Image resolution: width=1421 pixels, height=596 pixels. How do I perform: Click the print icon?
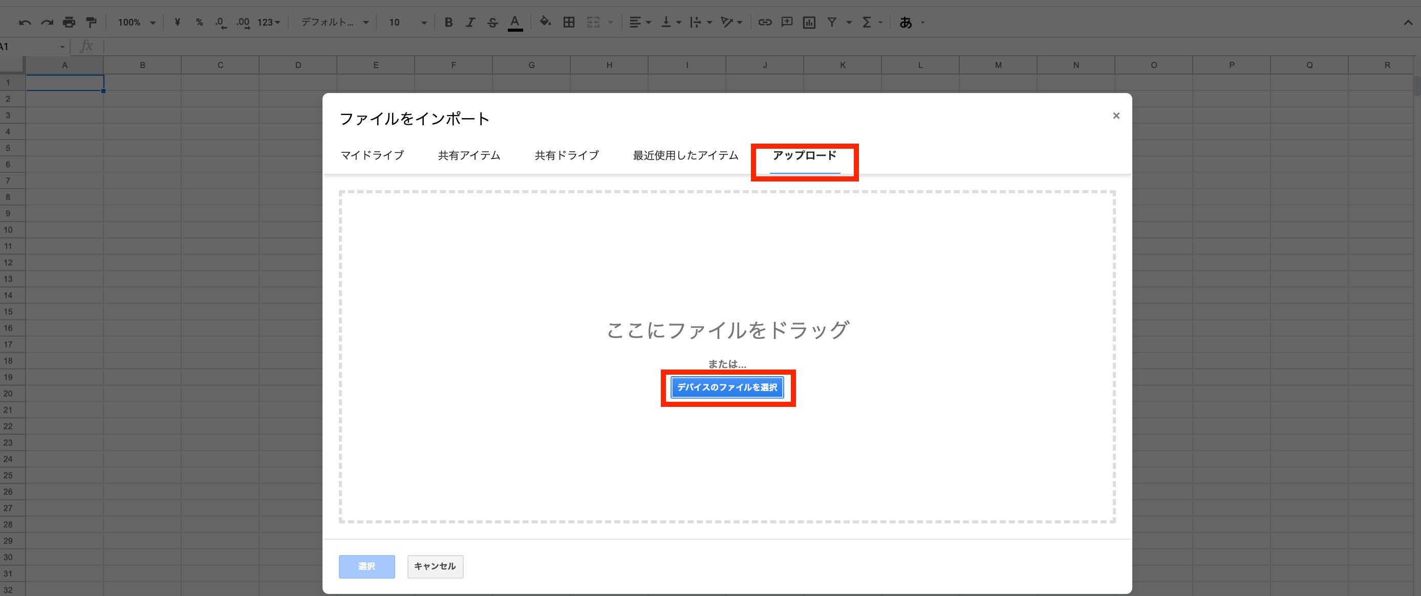[69, 22]
